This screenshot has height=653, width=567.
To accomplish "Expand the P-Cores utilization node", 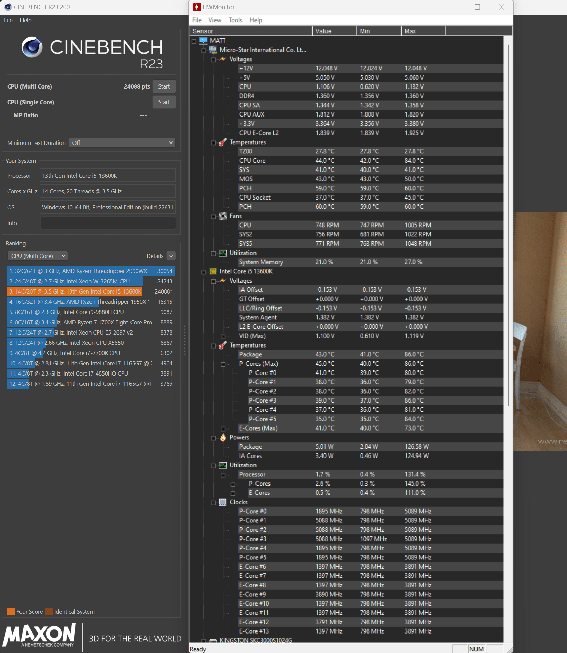I will [233, 484].
